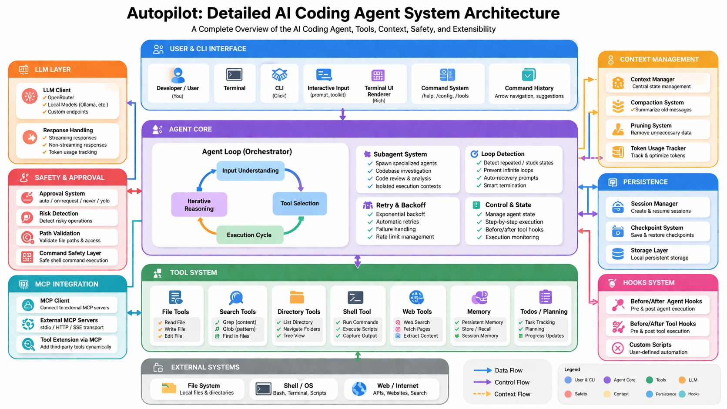Click the Response Handling icon

click(x=30, y=137)
